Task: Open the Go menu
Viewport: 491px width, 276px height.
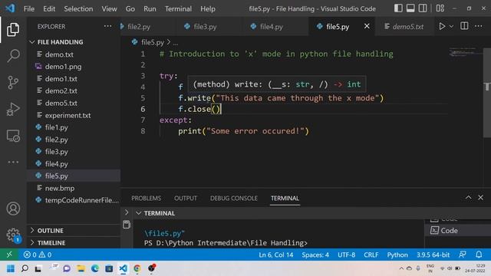Action: [130, 8]
